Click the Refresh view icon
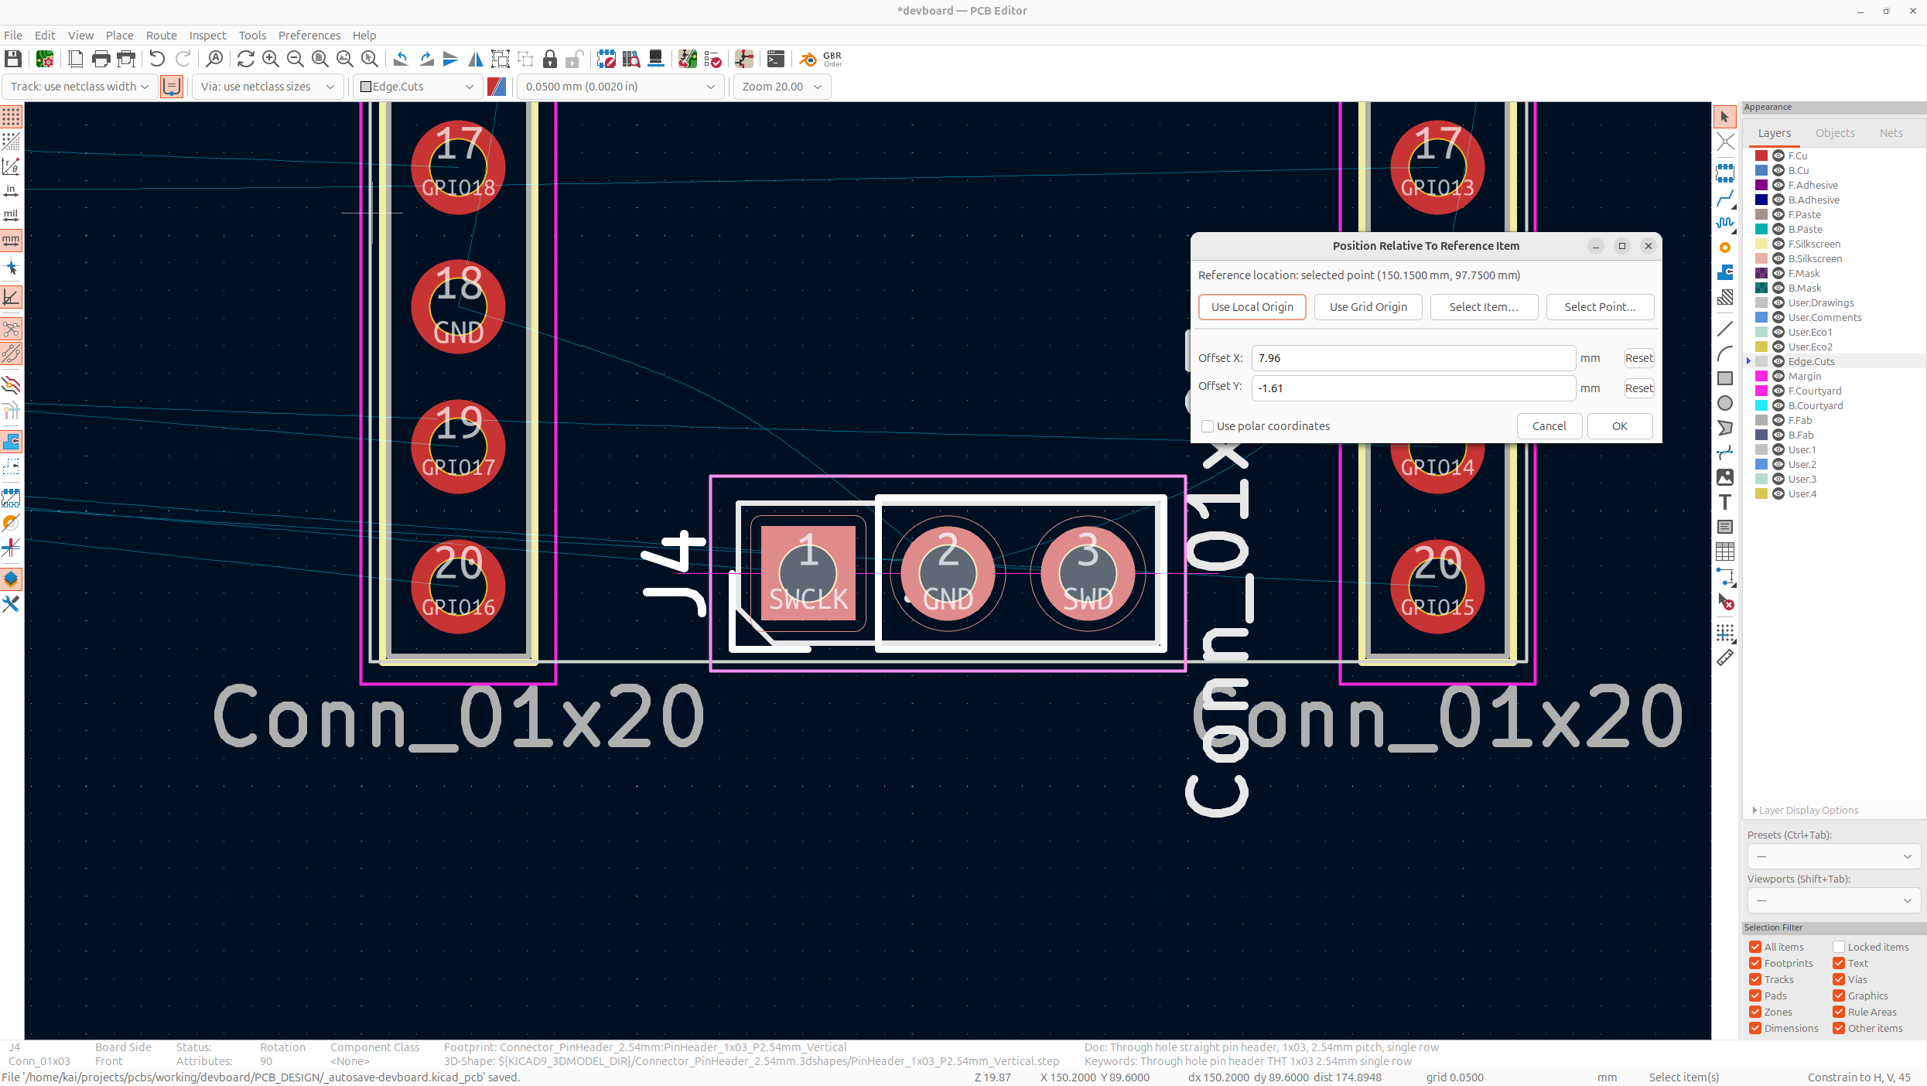1927x1086 pixels. tap(245, 59)
